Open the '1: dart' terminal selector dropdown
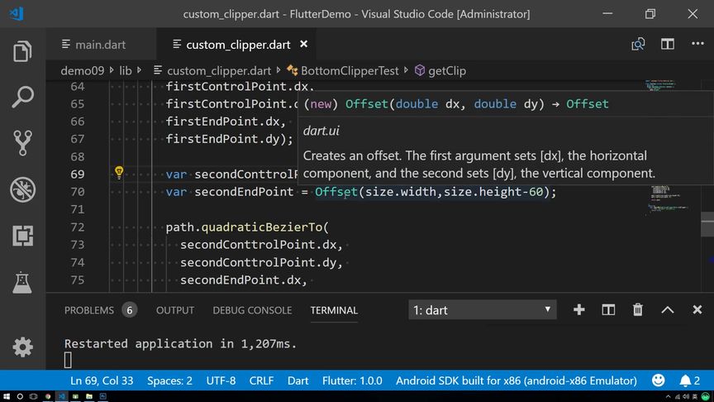Viewport: 714px width, 402px height. click(483, 310)
